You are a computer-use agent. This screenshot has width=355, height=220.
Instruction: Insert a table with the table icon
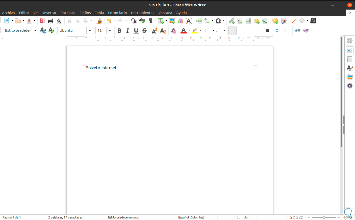(161, 21)
